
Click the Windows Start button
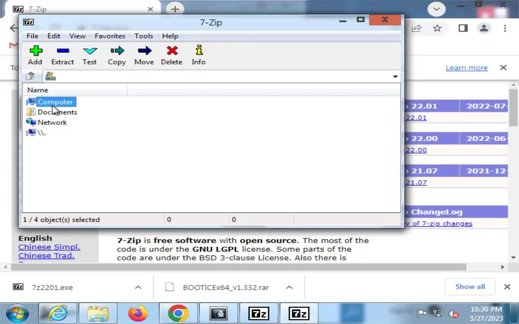tap(17, 313)
